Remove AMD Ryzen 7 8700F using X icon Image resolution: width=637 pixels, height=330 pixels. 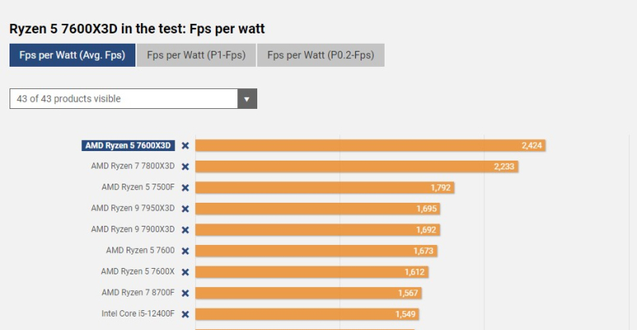click(185, 293)
